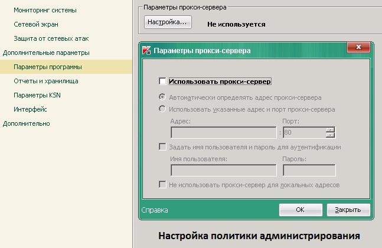
Task: Select 'Использовать указанные адрес и порт' radio option
Action: point(162,109)
